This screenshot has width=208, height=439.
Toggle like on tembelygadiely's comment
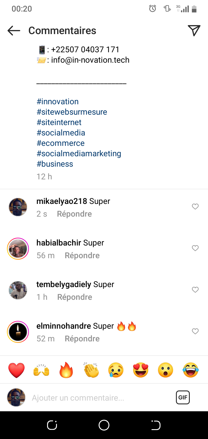195,290
